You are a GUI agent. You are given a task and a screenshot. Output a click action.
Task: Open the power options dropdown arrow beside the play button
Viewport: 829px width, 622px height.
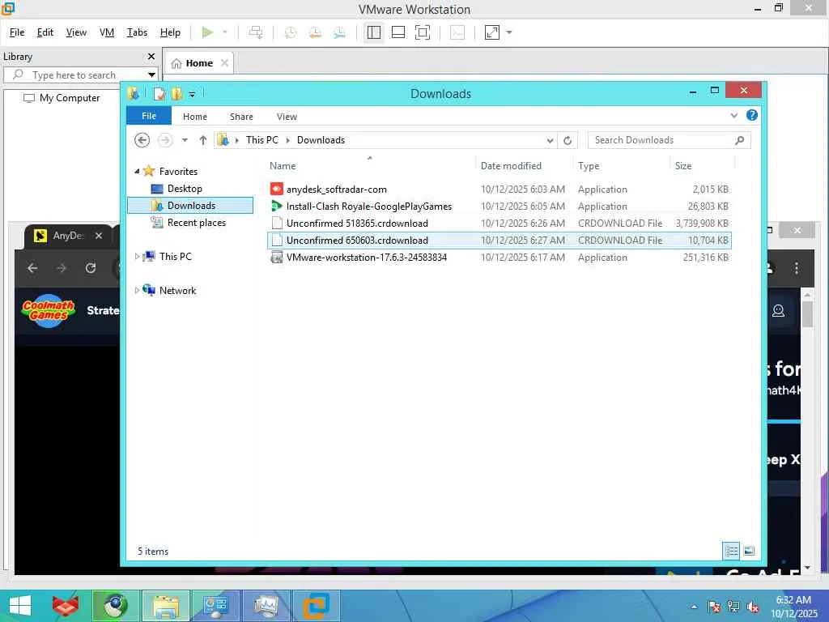[x=225, y=32]
